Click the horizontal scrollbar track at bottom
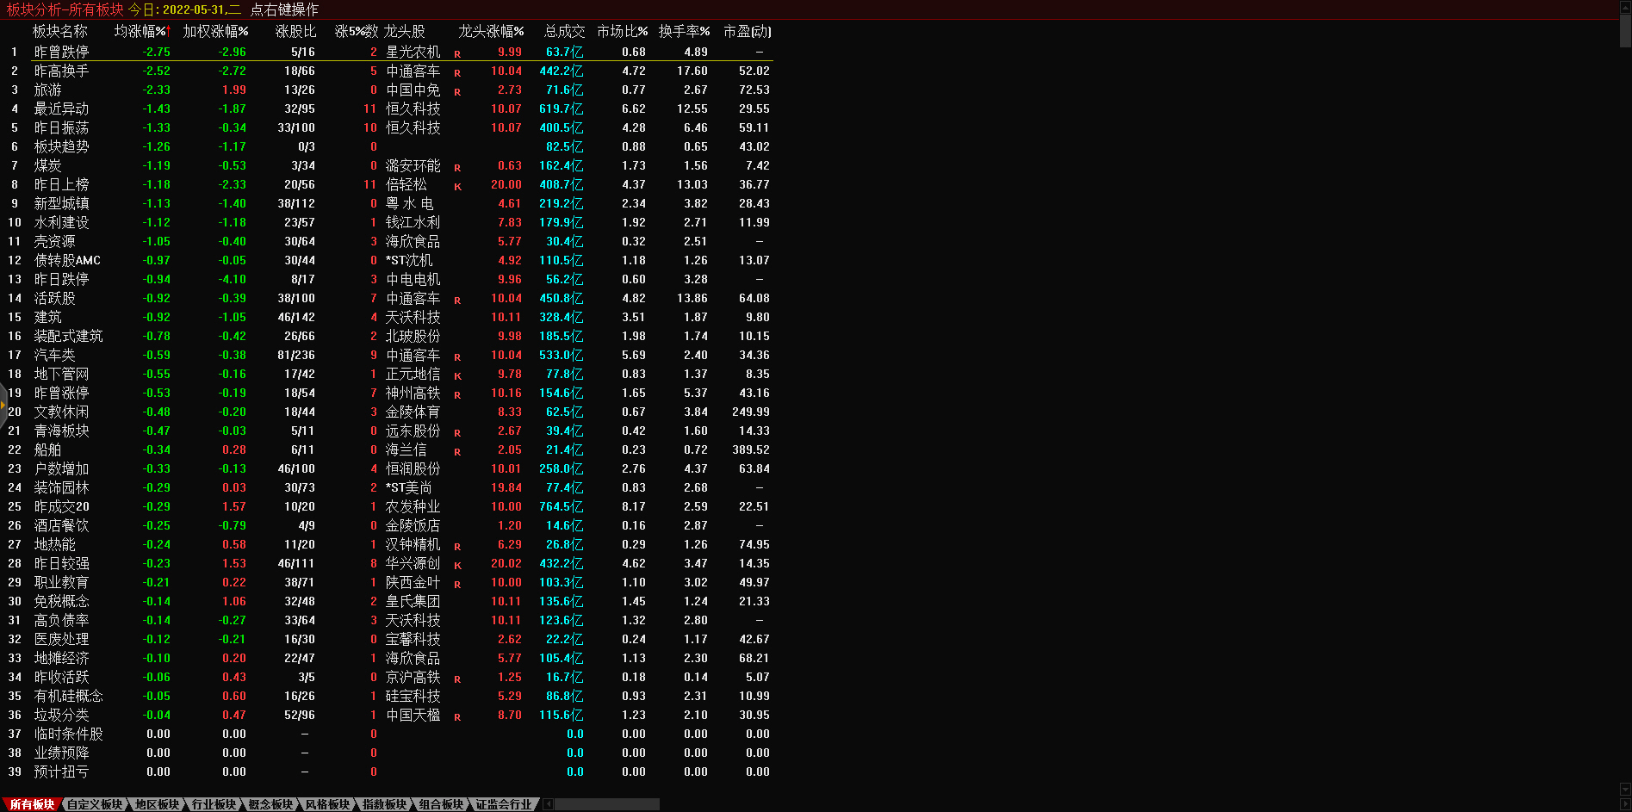Screen dimensions: 1632x812 [607, 804]
